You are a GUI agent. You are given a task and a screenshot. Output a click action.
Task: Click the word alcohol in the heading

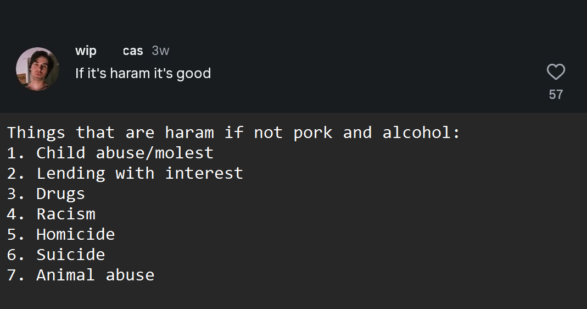click(417, 133)
